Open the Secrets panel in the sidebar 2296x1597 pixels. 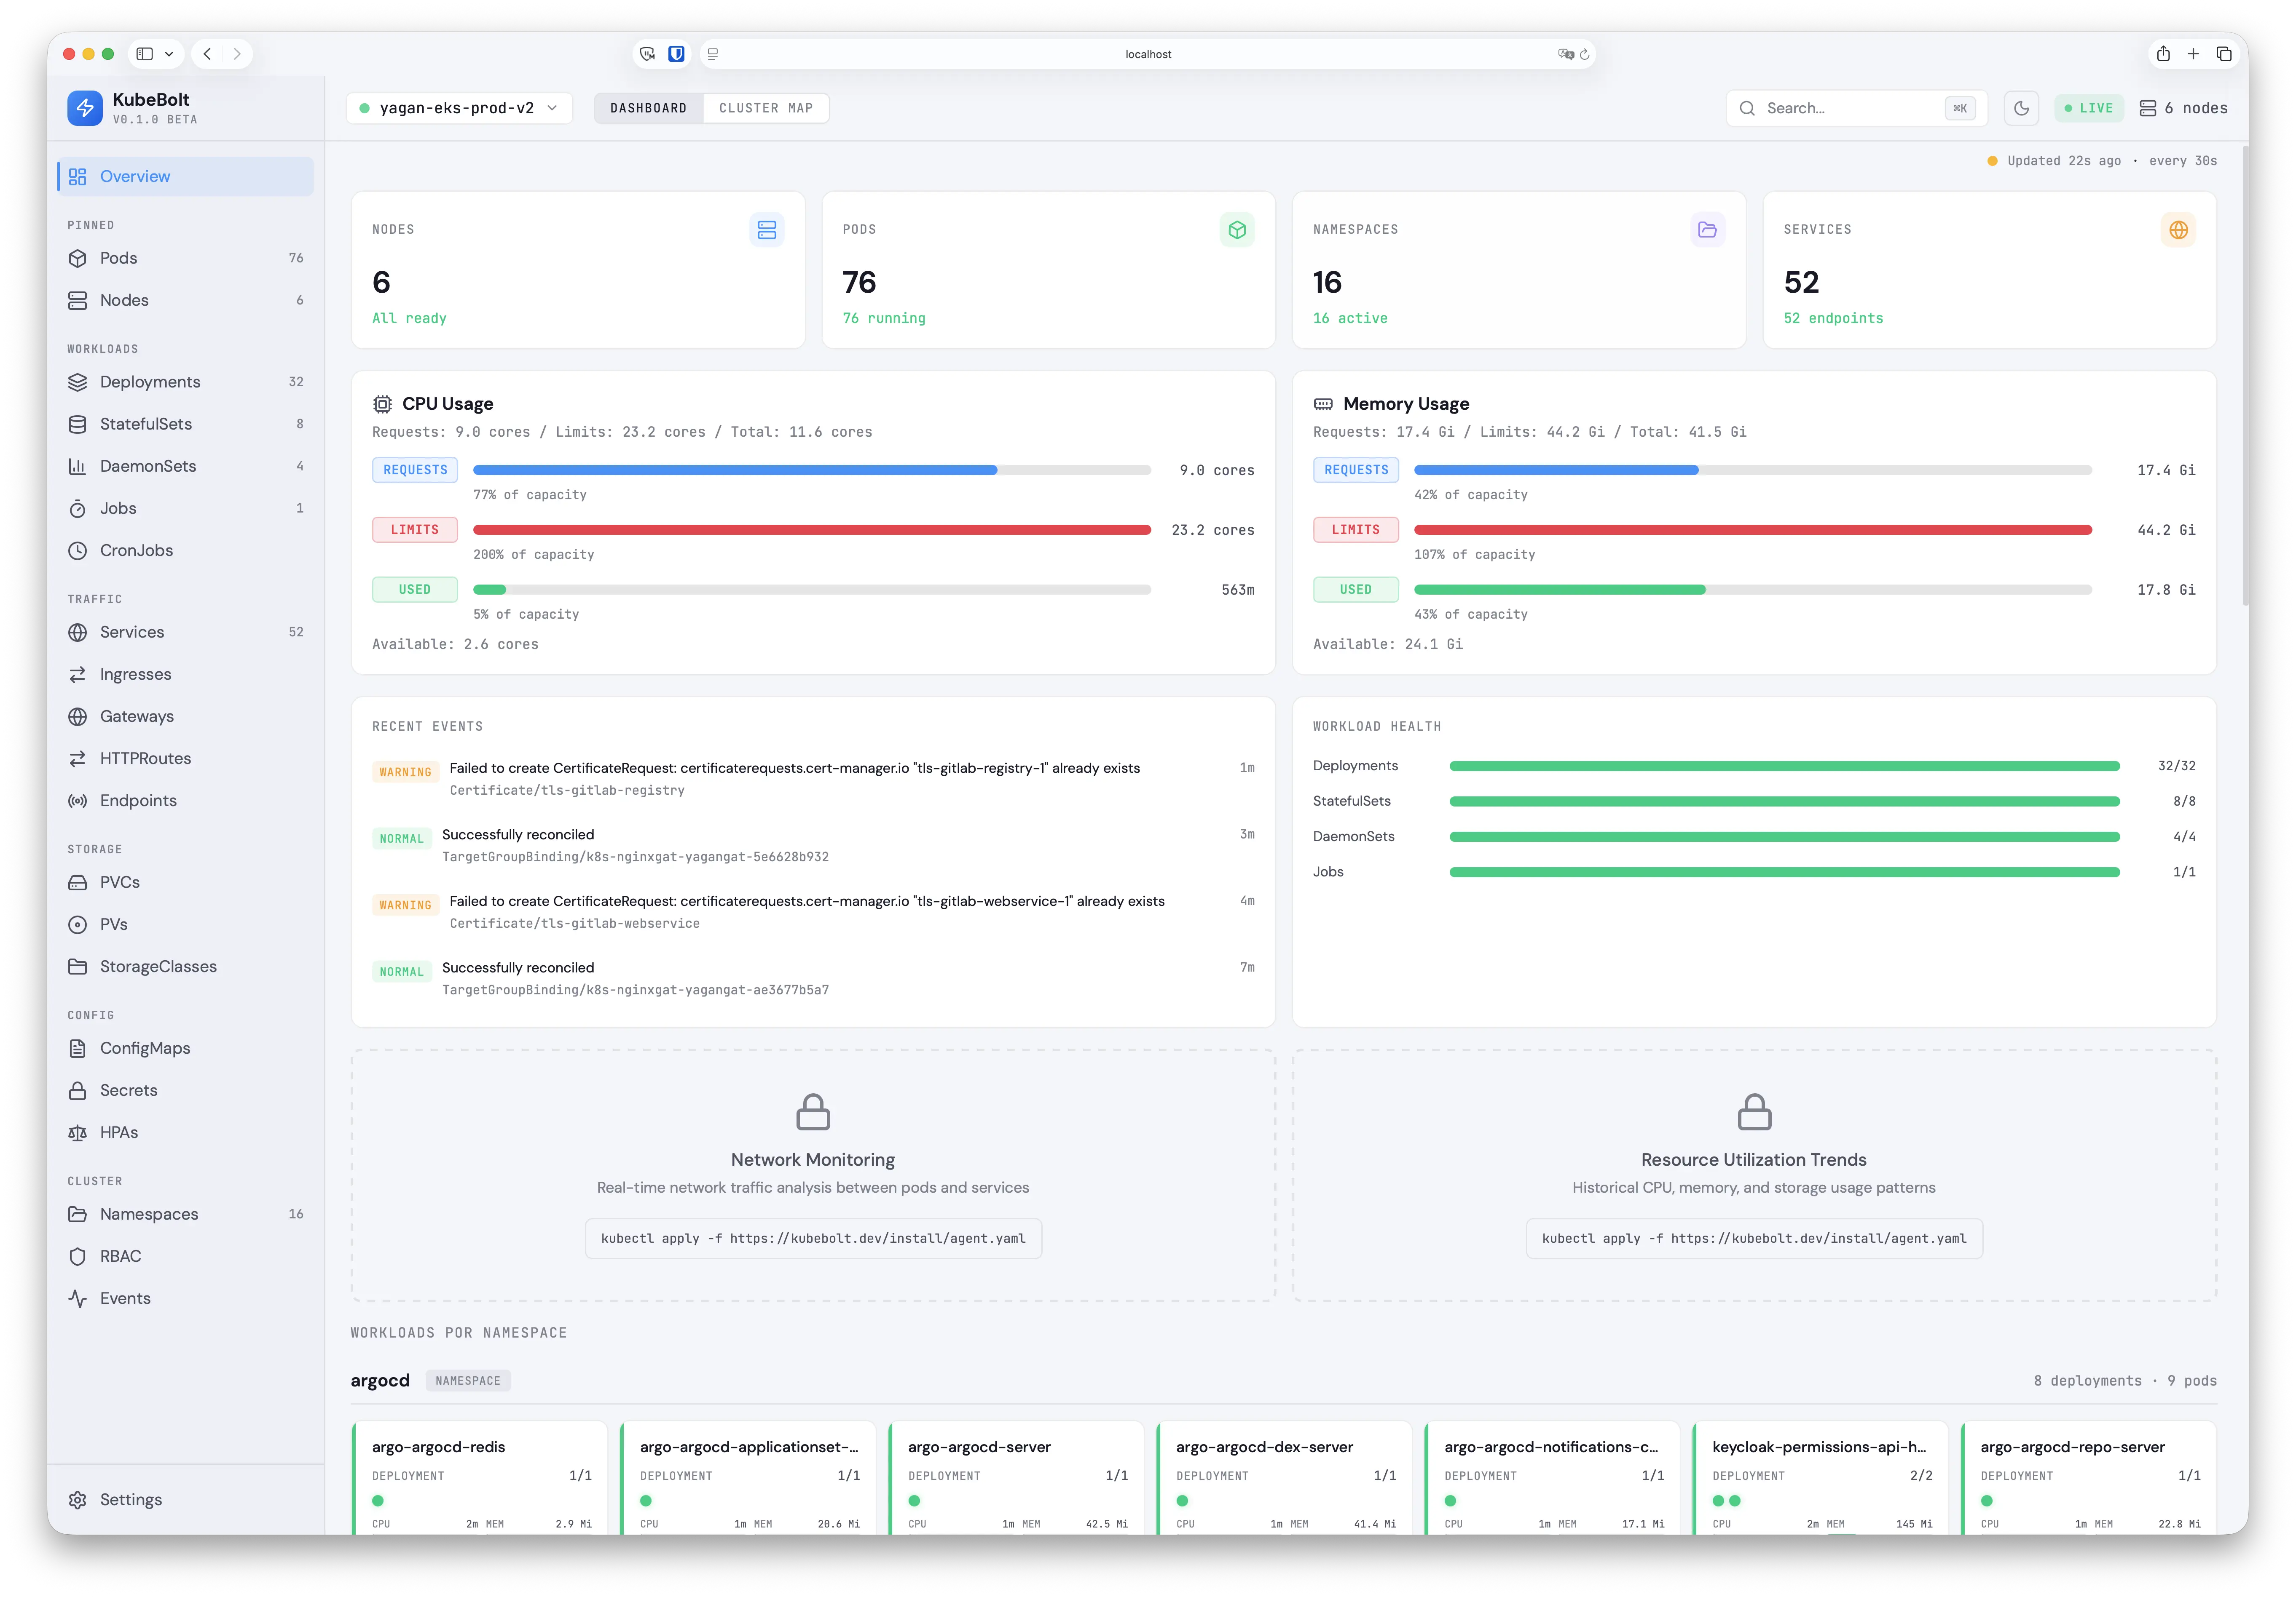coord(128,1090)
